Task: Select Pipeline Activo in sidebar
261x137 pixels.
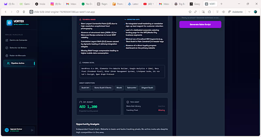Action: 19,63
